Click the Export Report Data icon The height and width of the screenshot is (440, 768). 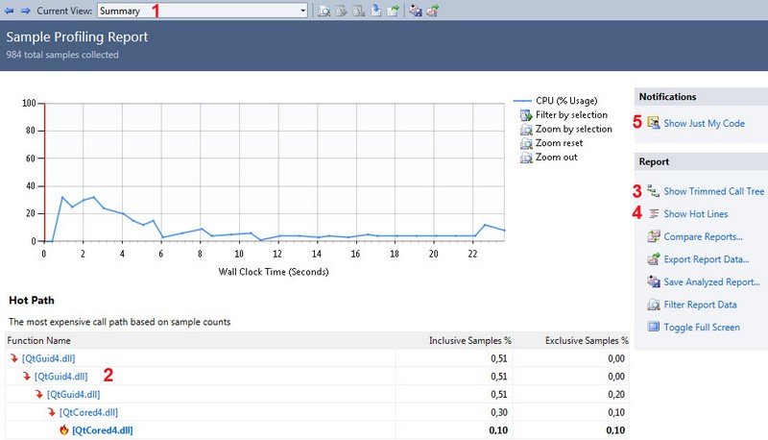[x=654, y=259]
